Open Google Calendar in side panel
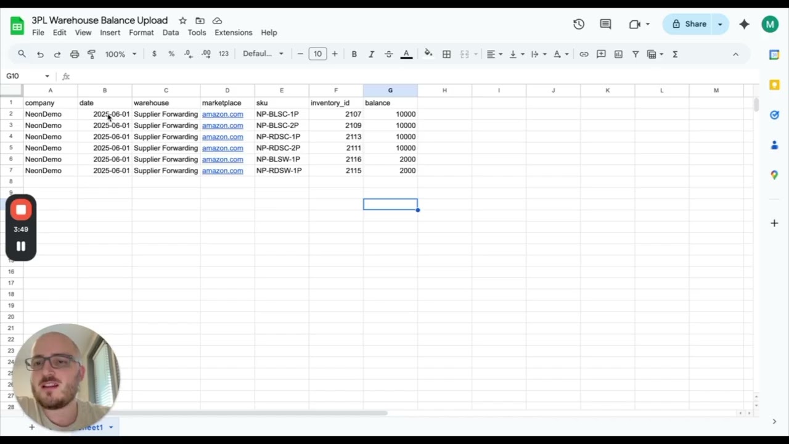 pyautogui.click(x=774, y=55)
